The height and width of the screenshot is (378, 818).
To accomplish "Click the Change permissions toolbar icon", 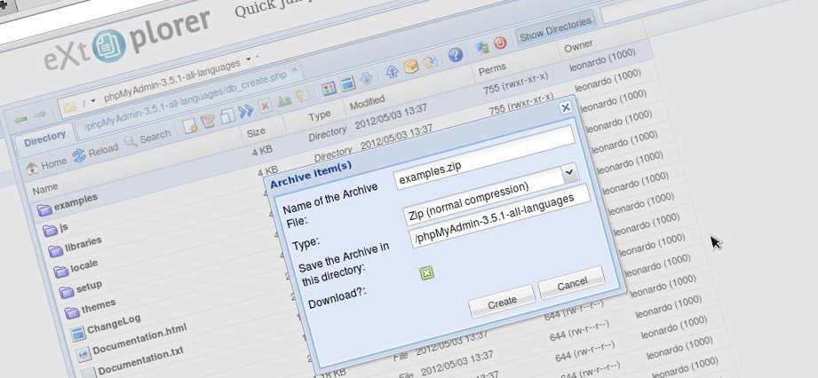I will [x=302, y=96].
